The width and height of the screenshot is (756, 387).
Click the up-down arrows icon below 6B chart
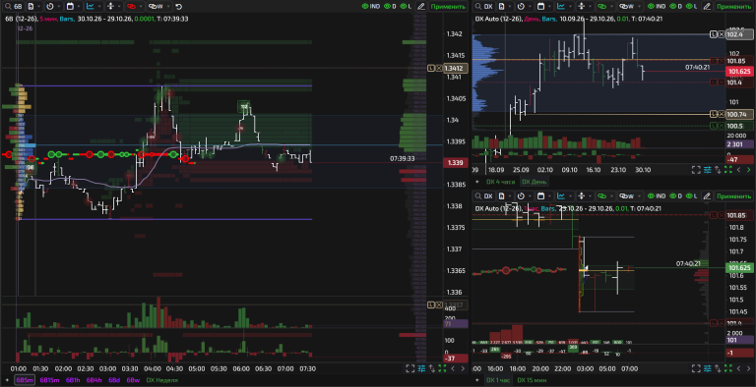coord(431,368)
